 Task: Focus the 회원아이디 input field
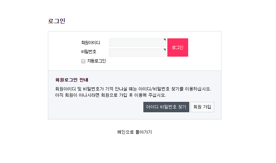[x=137, y=42]
